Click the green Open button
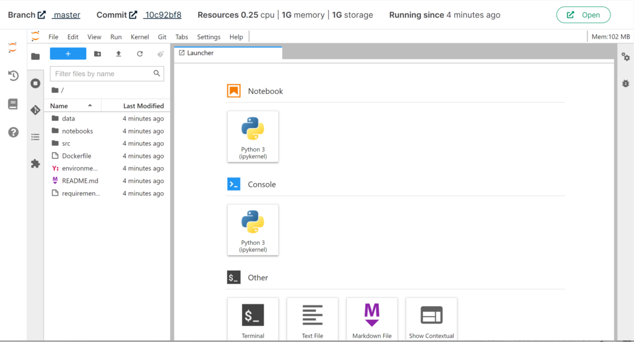This screenshot has width=634, height=342. [x=583, y=15]
